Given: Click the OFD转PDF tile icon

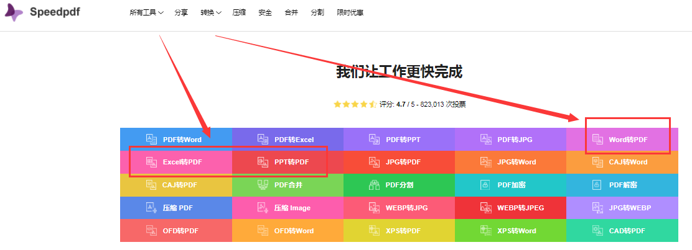Looking at the screenshot, I should click(x=151, y=231).
